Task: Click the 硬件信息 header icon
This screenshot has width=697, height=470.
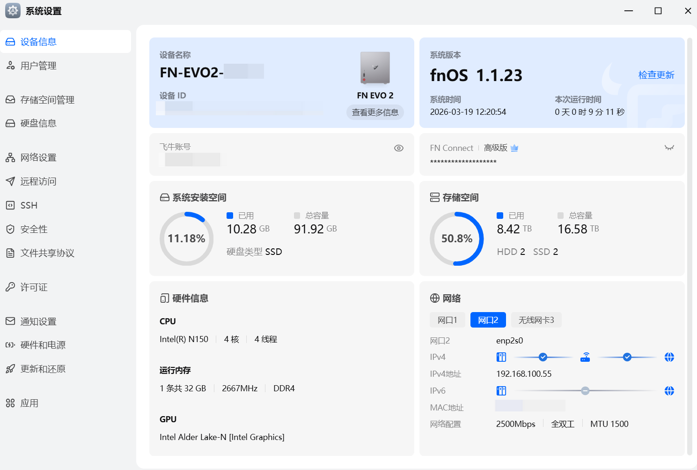Action: click(165, 298)
